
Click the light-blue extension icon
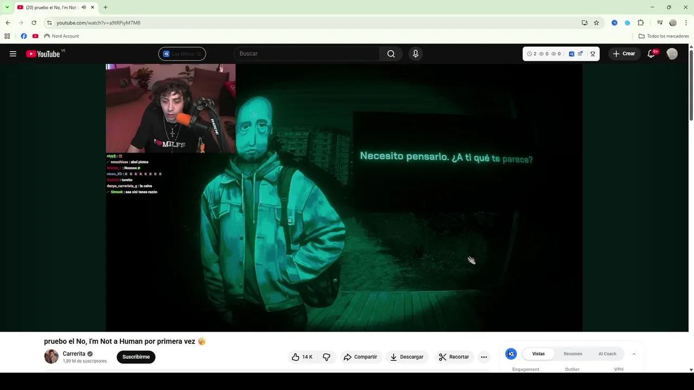pos(627,23)
